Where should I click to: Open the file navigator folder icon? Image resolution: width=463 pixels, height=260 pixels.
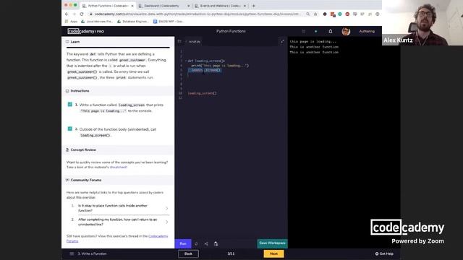[x=179, y=42]
